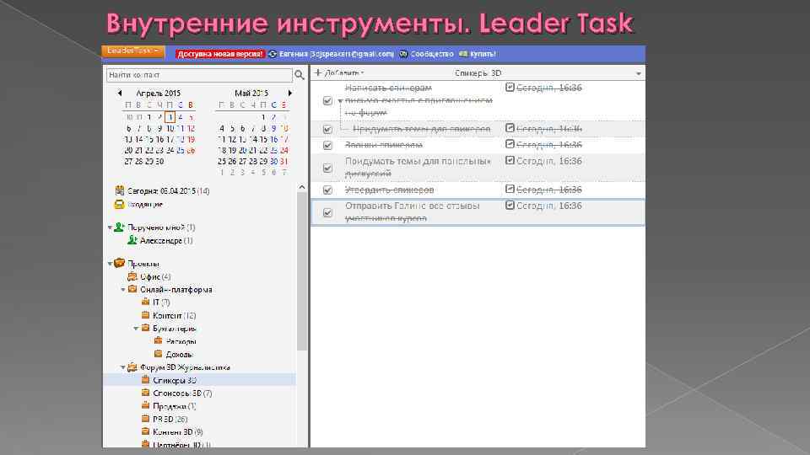Click the Купить money icon

click(x=463, y=54)
